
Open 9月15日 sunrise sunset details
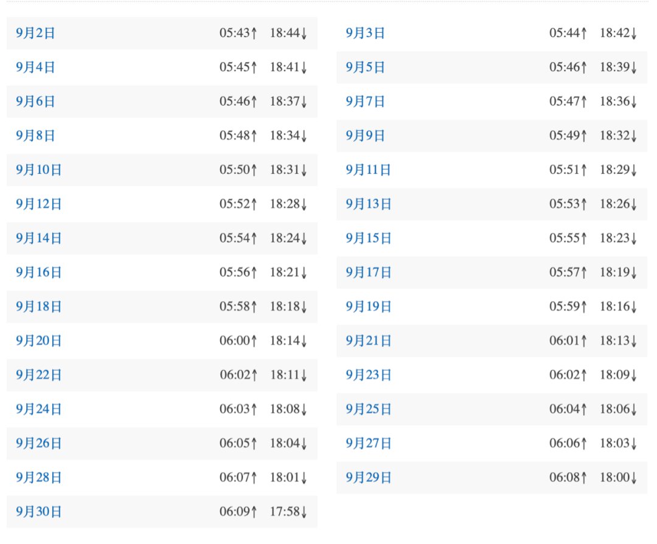tap(369, 238)
